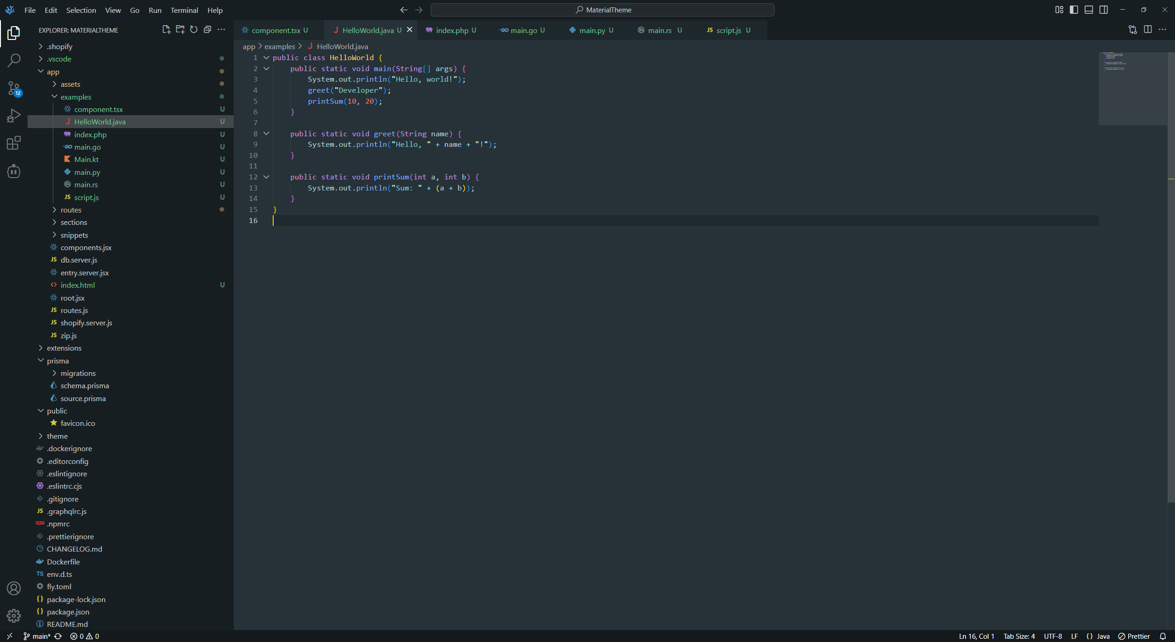
Task: Toggle the secondary side bar
Action: [1103, 10]
